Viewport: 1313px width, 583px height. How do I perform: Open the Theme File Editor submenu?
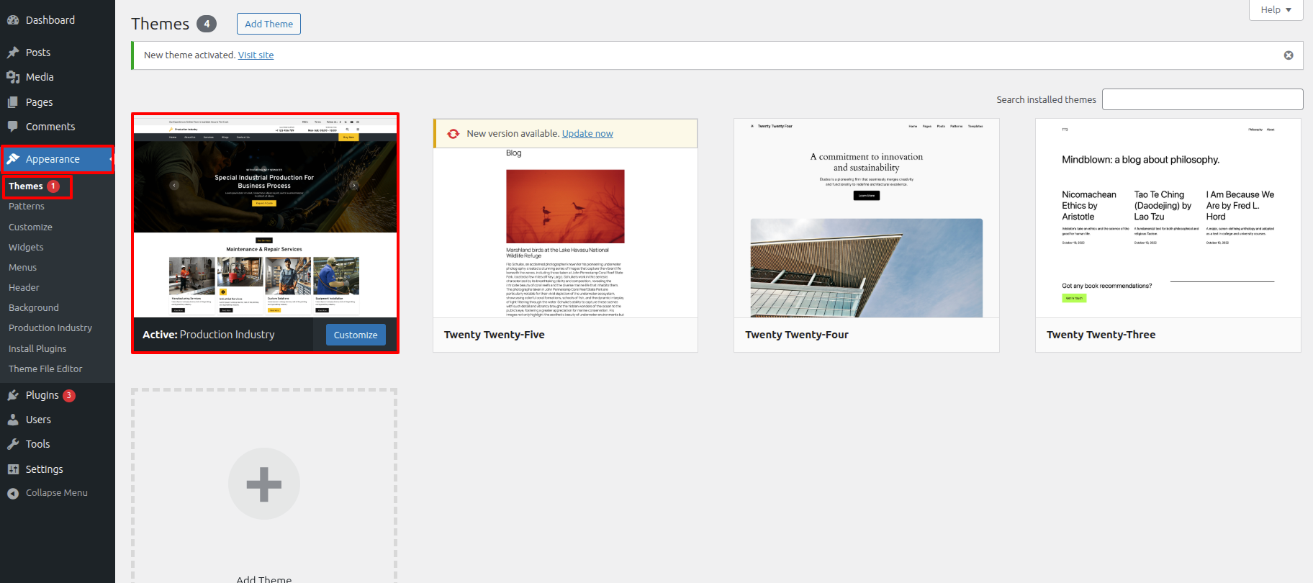pyautogui.click(x=45, y=369)
